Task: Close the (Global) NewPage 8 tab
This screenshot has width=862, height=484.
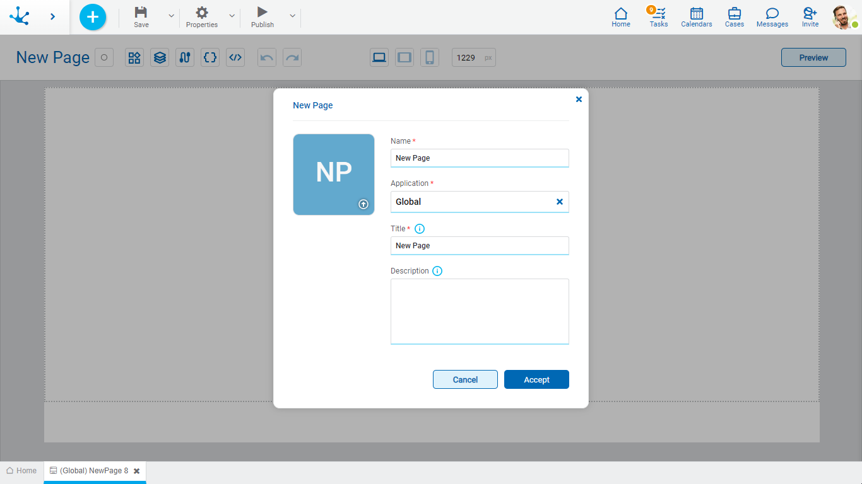Action: (136, 471)
